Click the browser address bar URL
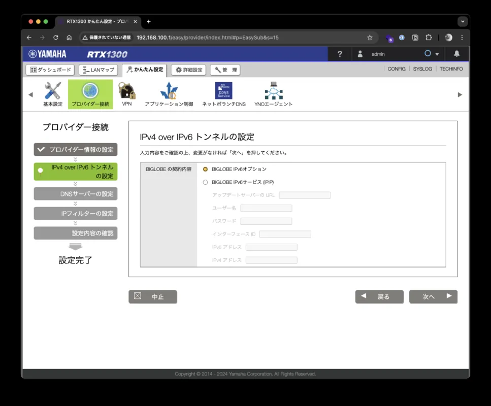The width and height of the screenshot is (491, 406). click(x=207, y=38)
